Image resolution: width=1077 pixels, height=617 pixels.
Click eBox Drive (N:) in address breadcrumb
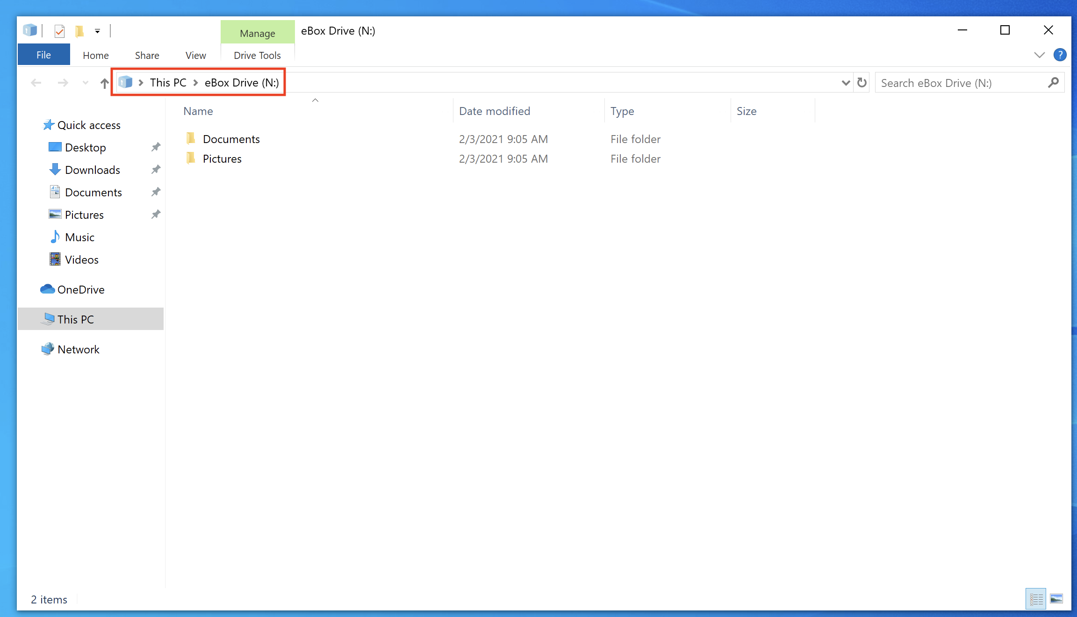[x=242, y=83]
